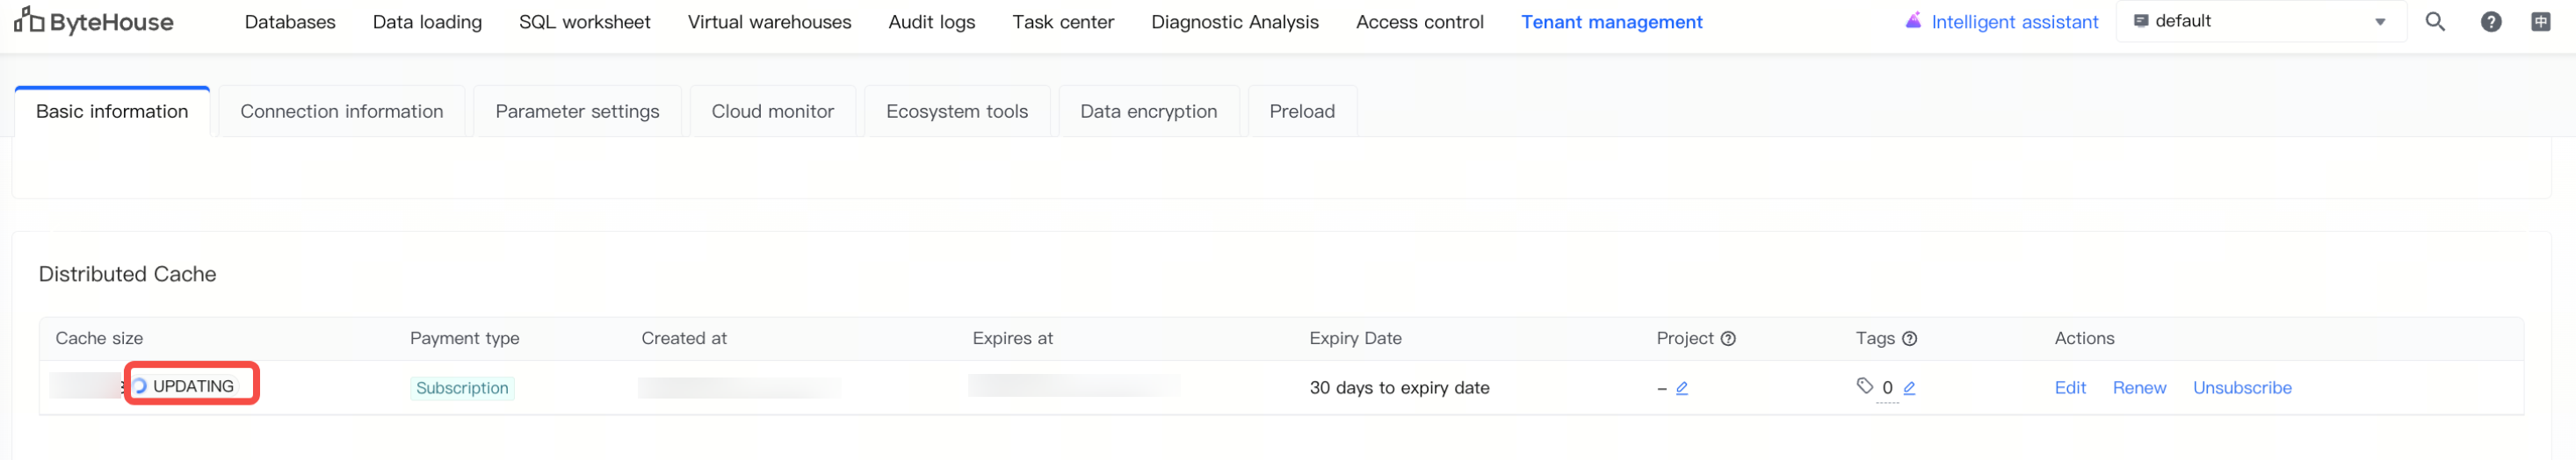Go to SQL worksheet menu
Viewport: 2576px width, 460px height.
(584, 22)
